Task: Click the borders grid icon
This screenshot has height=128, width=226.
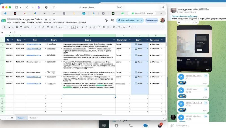Action: [104, 27]
